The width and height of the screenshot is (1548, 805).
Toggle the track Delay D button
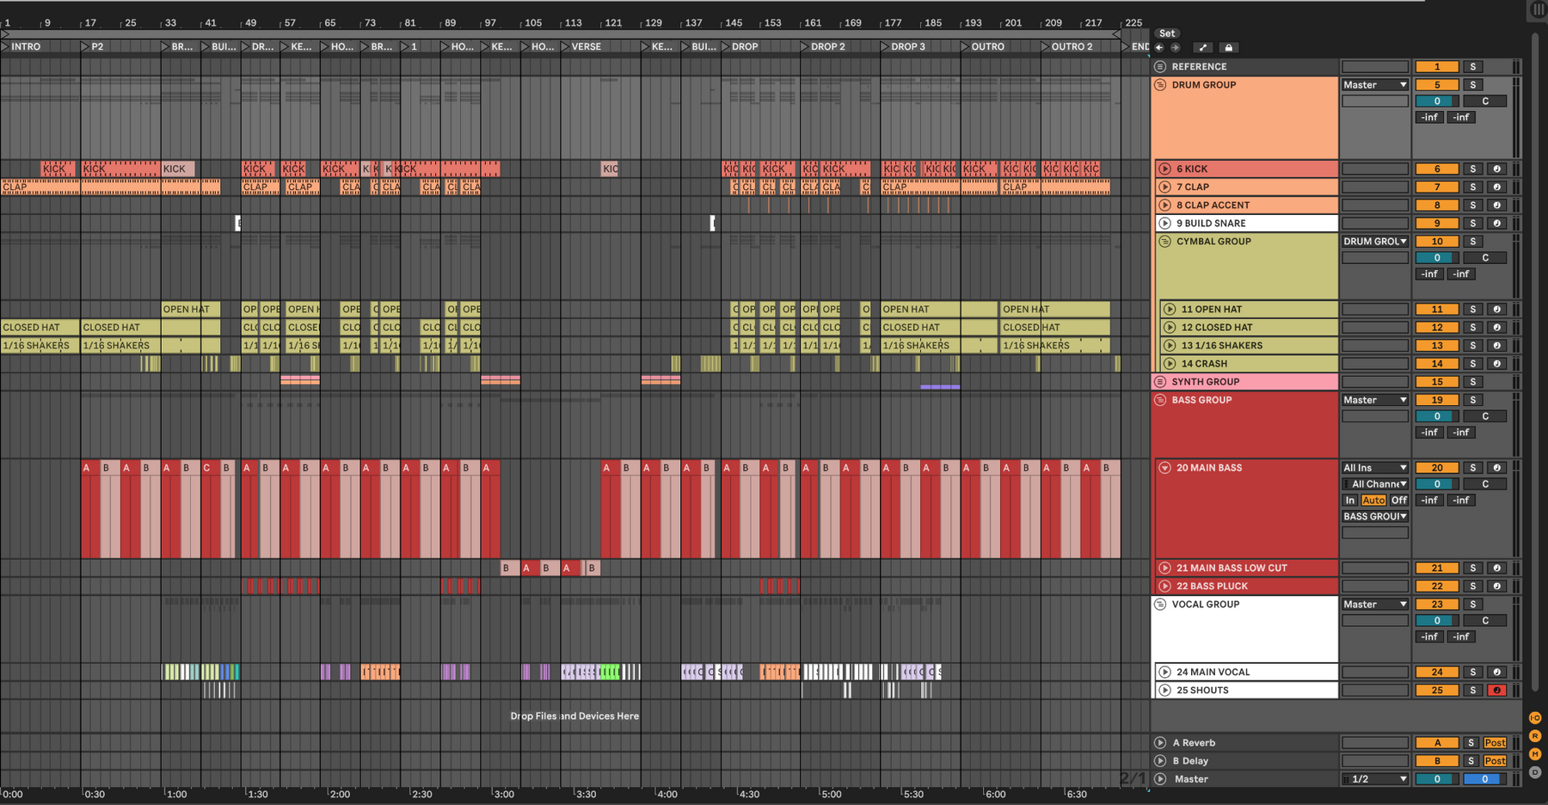(x=1535, y=772)
